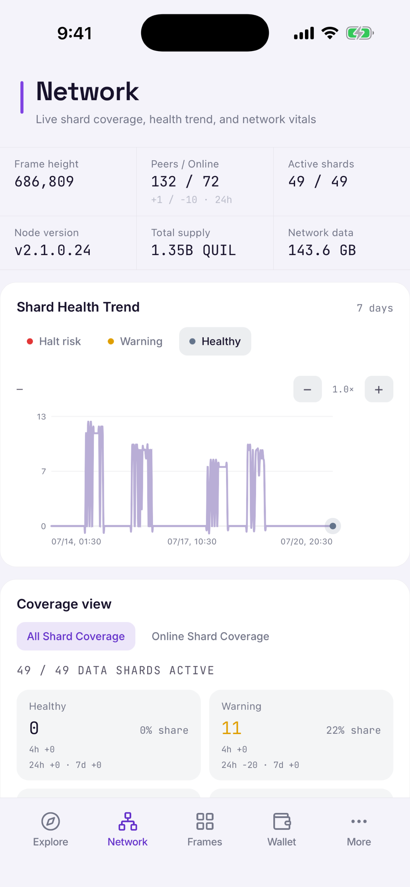Image resolution: width=410 pixels, height=887 pixels.
Task: Toggle Healthy series in legend
Action: (215, 341)
